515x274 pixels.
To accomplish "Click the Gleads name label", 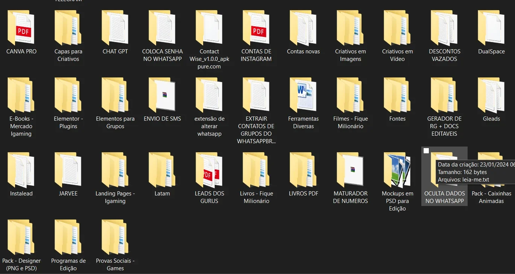I will coord(491,119).
